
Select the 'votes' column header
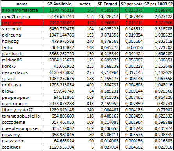tap(85, 4)
